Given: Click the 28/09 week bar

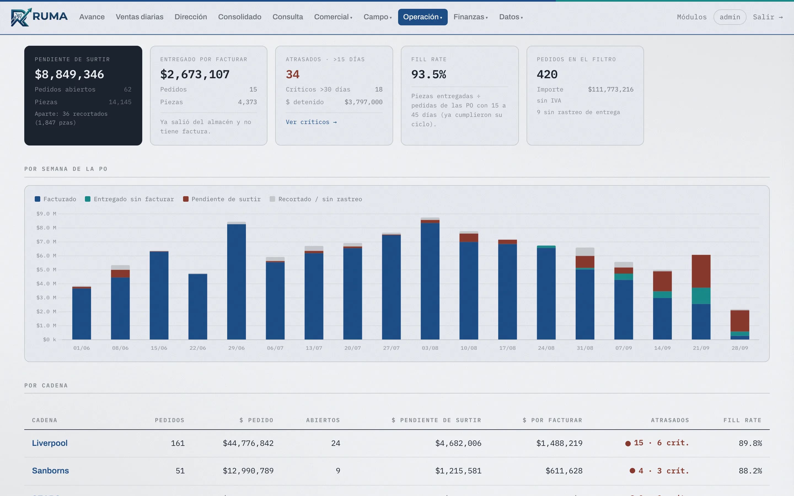Looking at the screenshot, I should [x=739, y=324].
